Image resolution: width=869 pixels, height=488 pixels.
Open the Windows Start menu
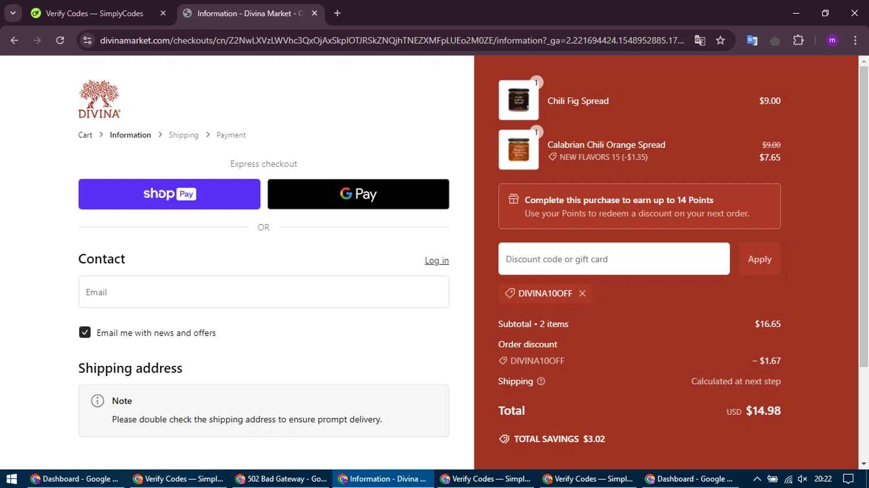click(x=12, y=479)
